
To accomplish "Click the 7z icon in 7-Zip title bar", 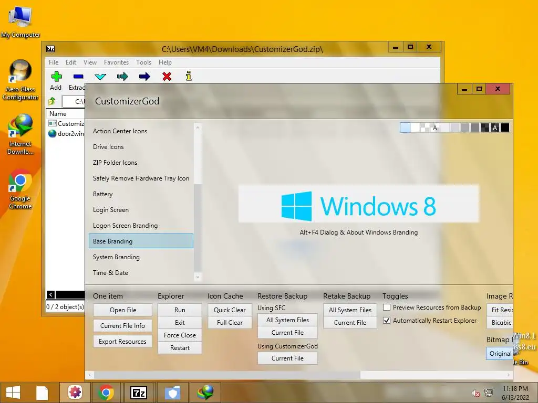I will click(x=50, y=49).
